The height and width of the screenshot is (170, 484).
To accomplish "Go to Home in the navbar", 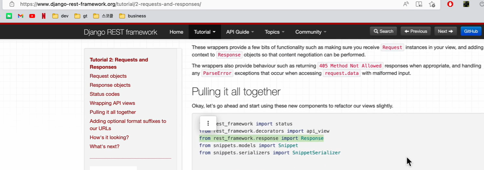I will 176,32.
